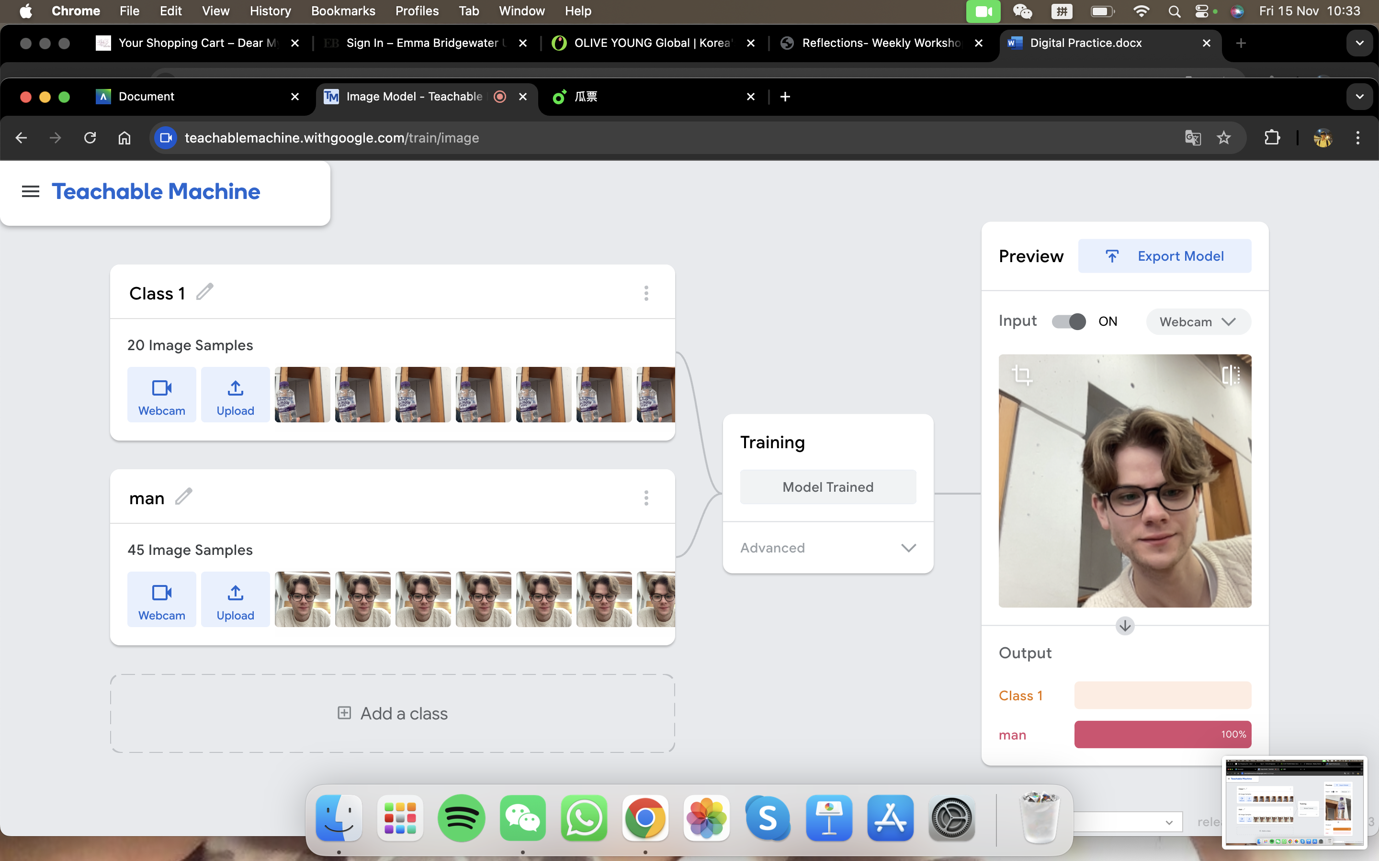This screenshot has width=1379, height=861.
Task: Open the Webcam input source dropdown
Action: tap(1198, 322)
